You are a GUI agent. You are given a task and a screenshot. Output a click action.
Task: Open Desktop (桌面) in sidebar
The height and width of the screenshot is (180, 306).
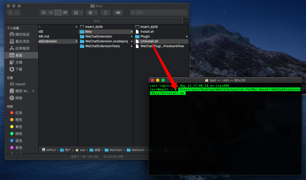[22, 56]
